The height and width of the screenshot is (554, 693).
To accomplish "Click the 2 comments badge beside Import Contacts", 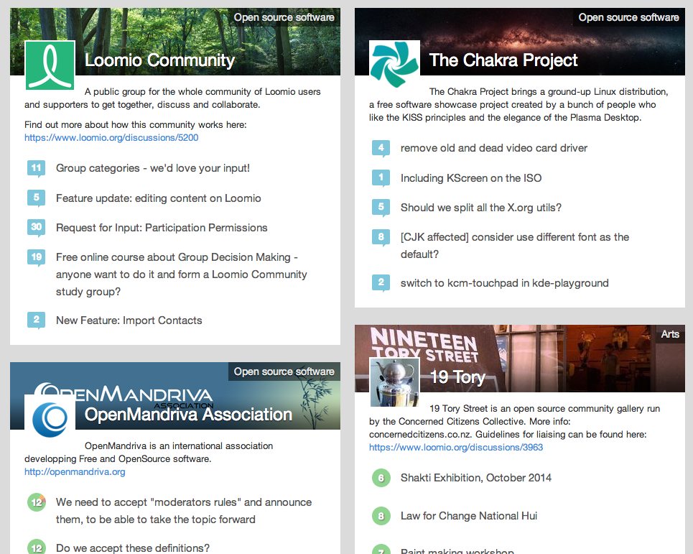I will [x=36, y=320].
